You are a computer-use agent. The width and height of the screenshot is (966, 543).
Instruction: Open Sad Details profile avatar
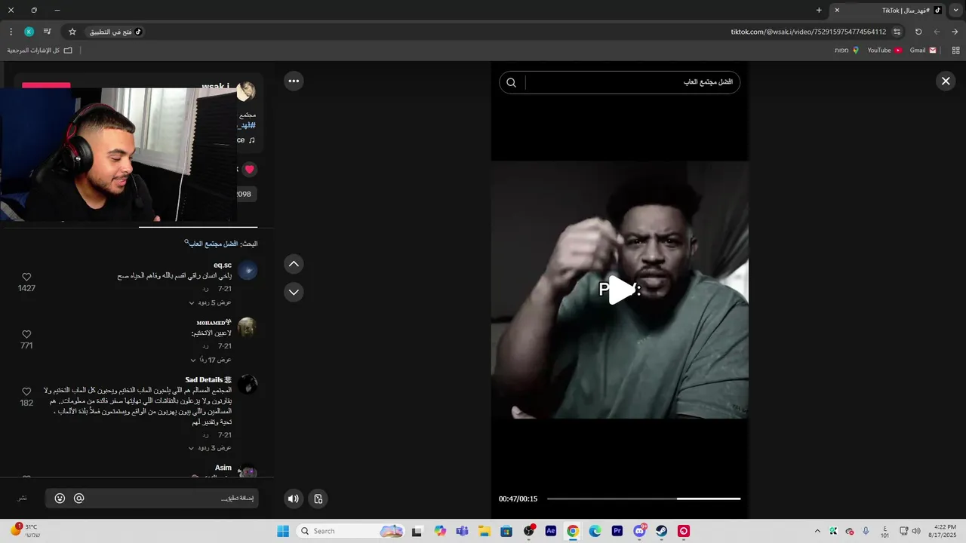pos(248,385)
